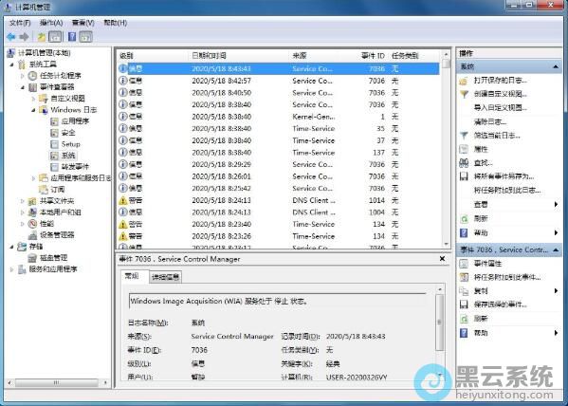Click 刷新 icon in 系统 actions
Viewport: 568px width, 406px height.
[x=464, y=218]
